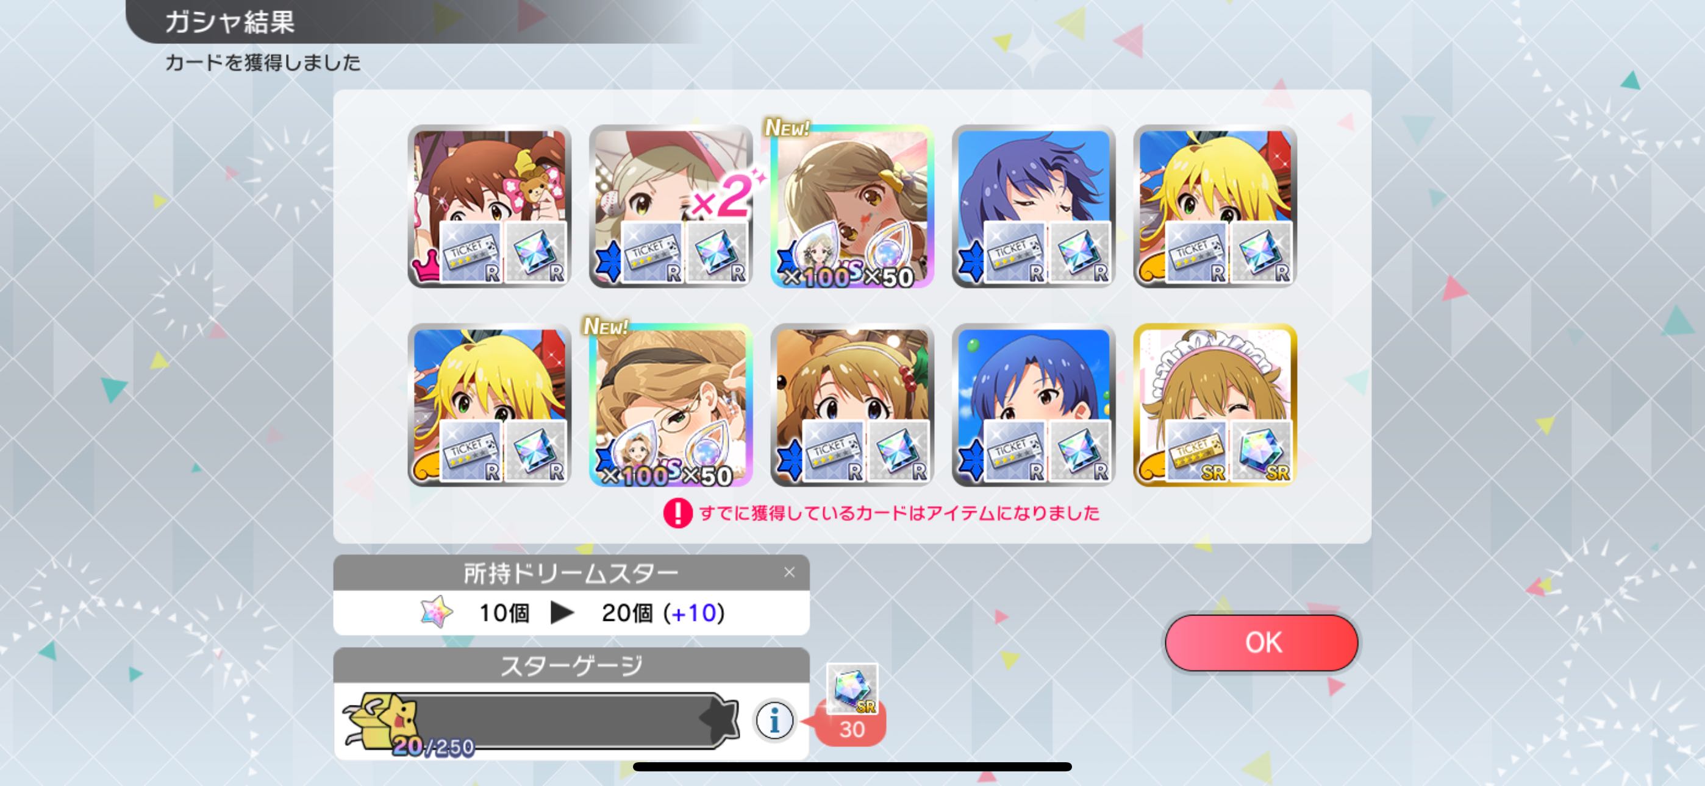This screenshot has height=786, width=1705.
Task: Tap the gold SR ticket icon
Action: (x=1195, y=450)
